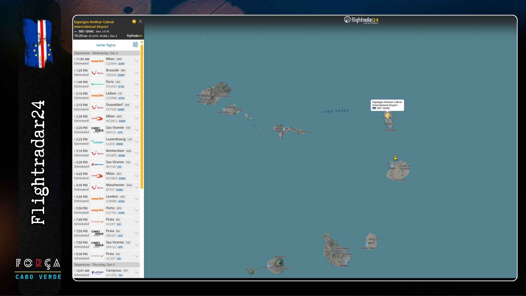Click the LATAM Cargo airline logo
Screen dimensions: 526x296
98,273
